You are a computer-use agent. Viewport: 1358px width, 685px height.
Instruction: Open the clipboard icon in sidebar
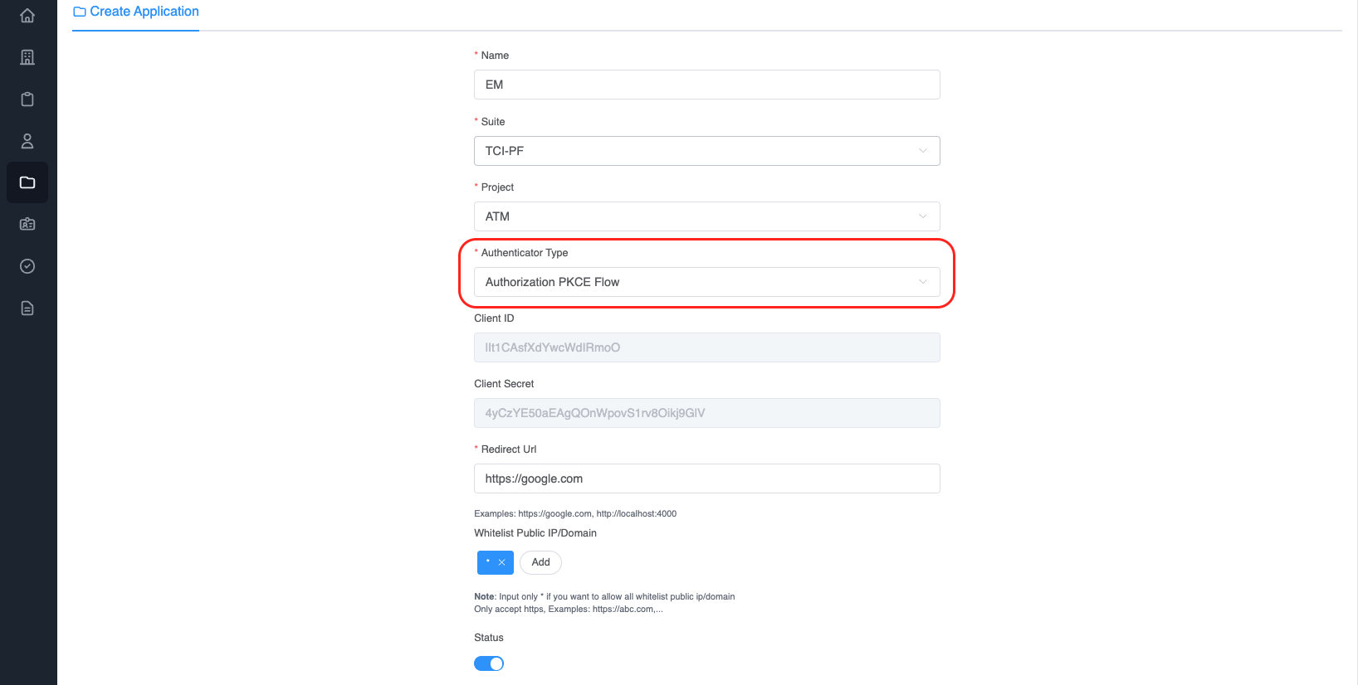pos(27,100)
